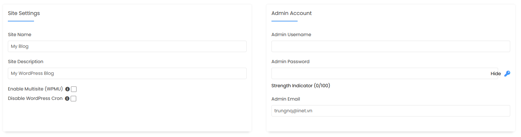
Task: Click the Site Name label
Action: (x=20, y=34)
